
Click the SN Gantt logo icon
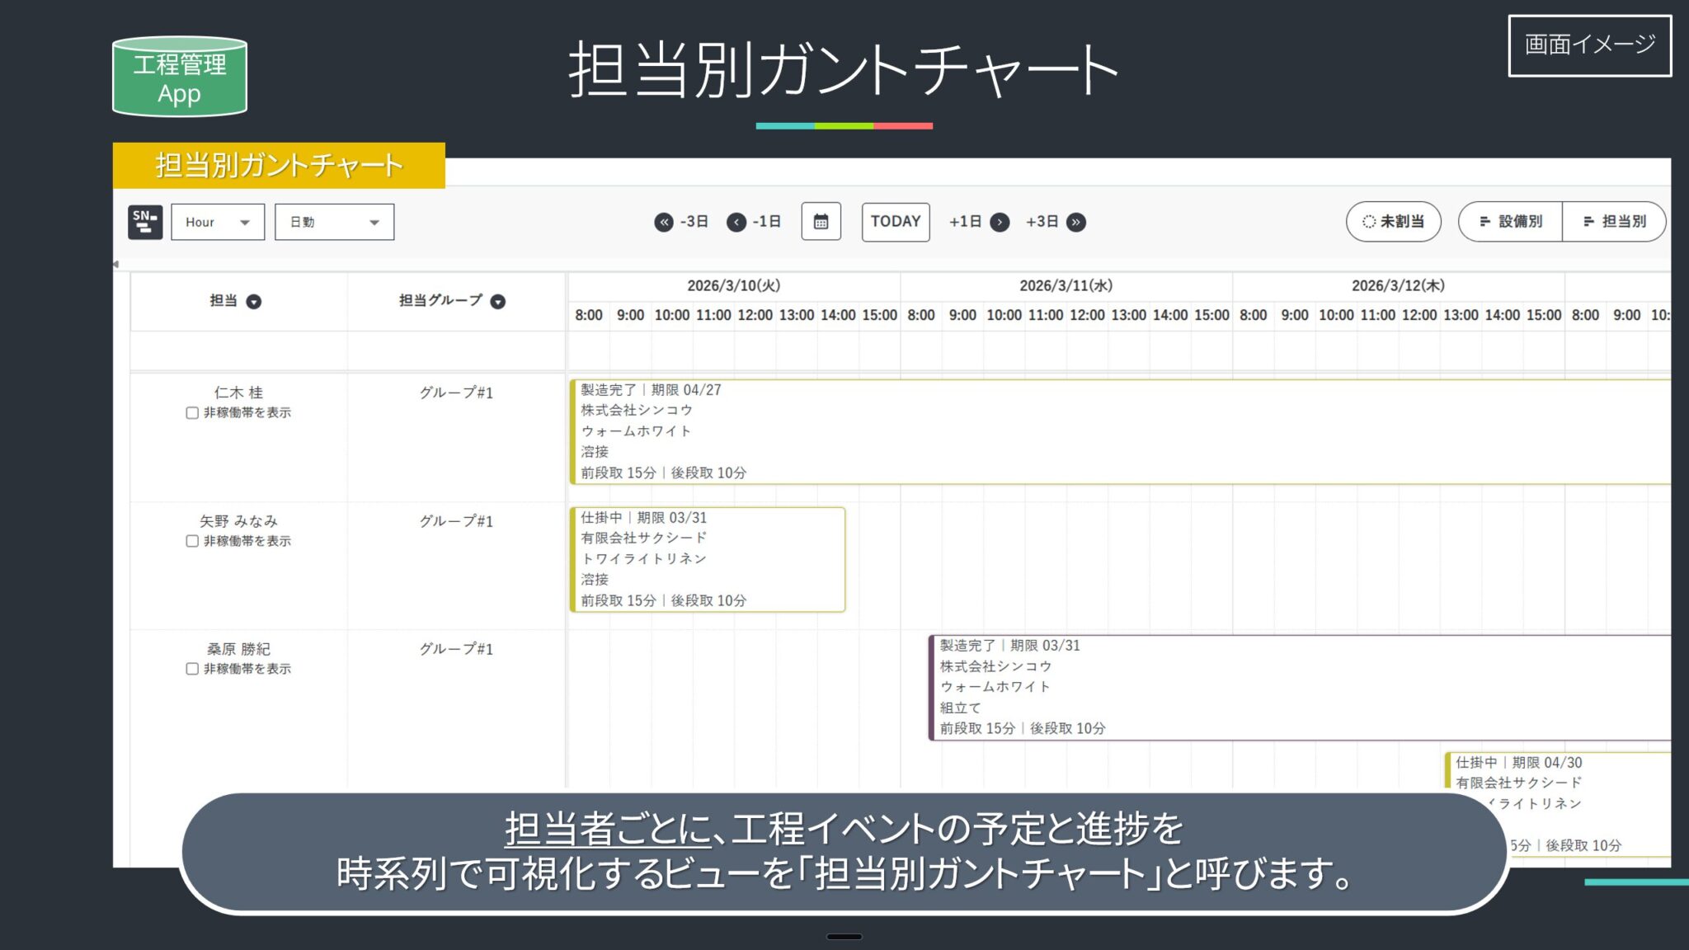(145, 222)
